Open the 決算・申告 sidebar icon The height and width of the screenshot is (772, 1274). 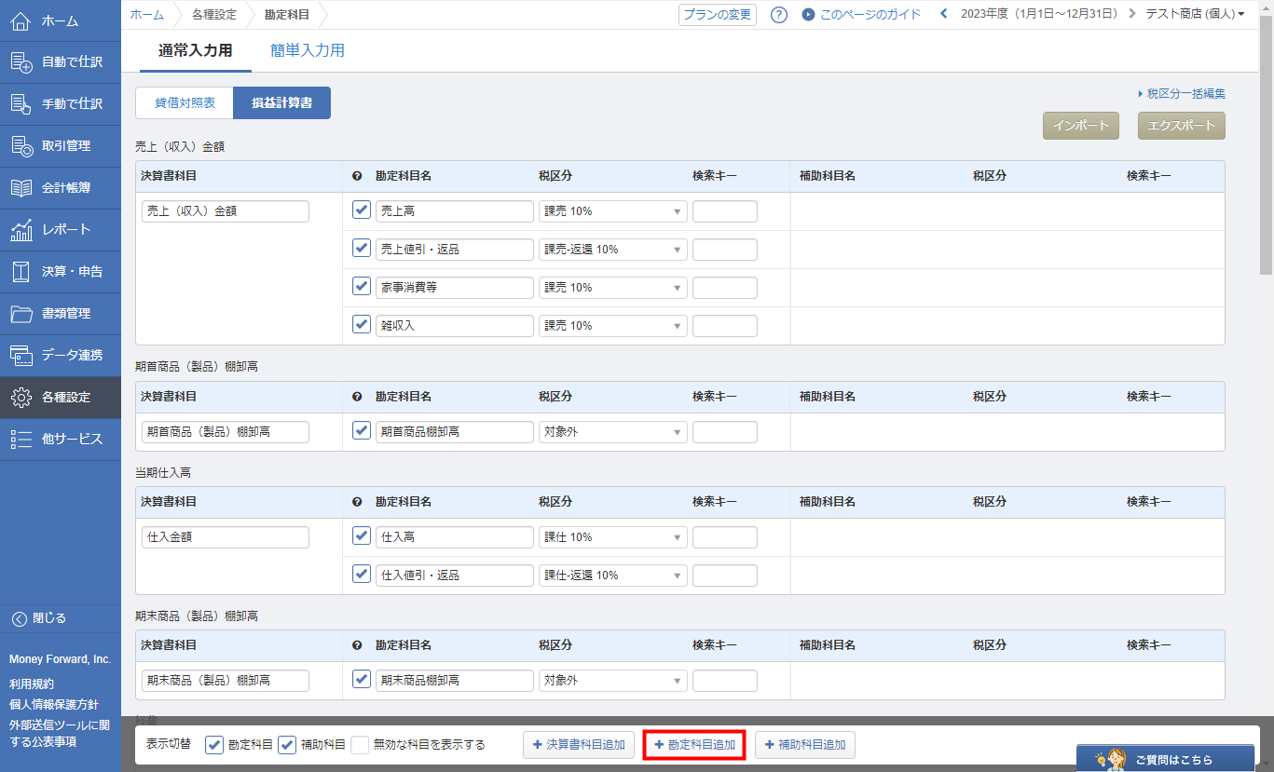pyautogui.click(x=21, y=272)
